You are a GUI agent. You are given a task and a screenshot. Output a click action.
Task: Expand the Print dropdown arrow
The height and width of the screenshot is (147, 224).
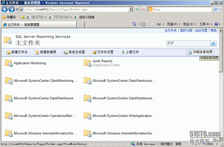click(163, 24)
